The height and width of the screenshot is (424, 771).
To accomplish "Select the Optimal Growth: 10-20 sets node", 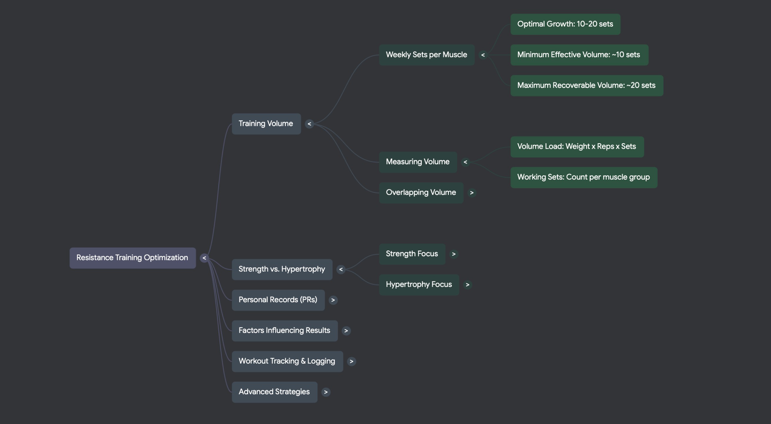I will coord(565,24).
